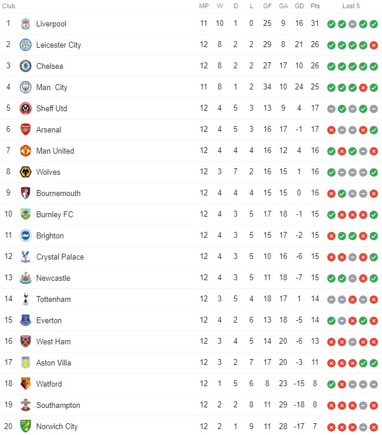Click the Sheff Utd team name
This screenshot has height=435, width=382.
tap(52, 108)
